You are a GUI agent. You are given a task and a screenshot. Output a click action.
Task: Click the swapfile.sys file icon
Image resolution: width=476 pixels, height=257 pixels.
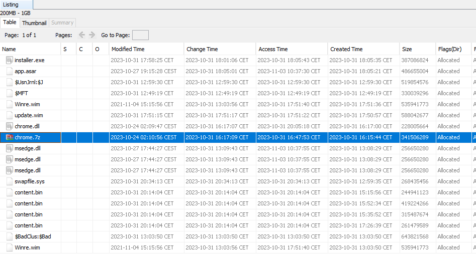coord(9,181)
